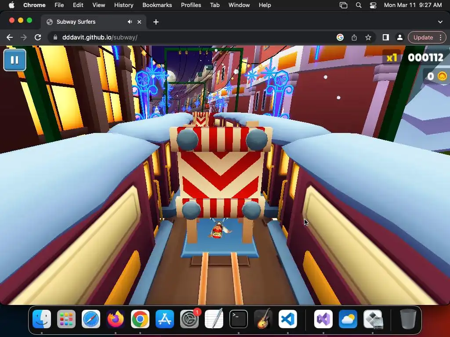
Task: Open the Tab menu
Action: click(x=214, y=5)
